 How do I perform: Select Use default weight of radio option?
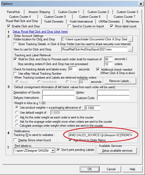coord(17,112)
